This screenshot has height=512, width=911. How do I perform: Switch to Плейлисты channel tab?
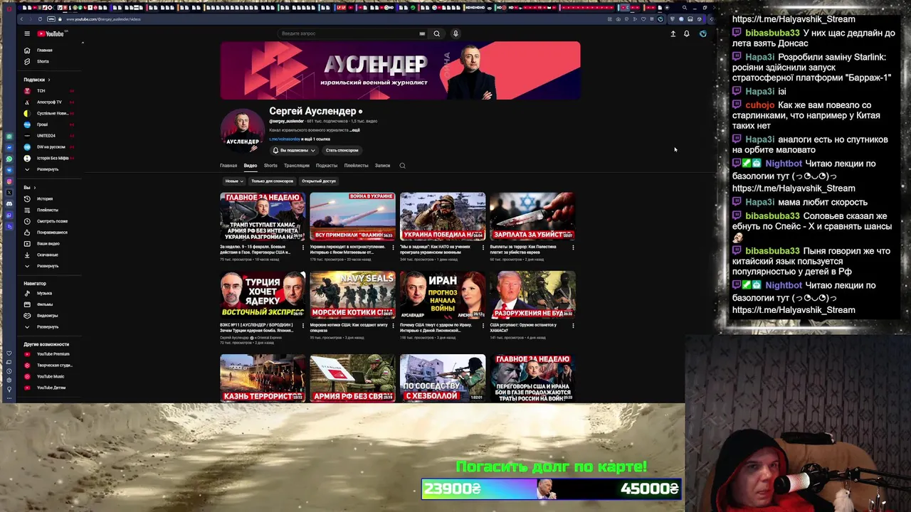tap(356, 166)
